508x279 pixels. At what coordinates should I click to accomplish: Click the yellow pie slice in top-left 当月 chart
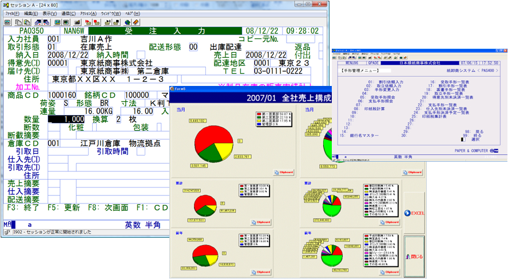(x=225, y=150)
